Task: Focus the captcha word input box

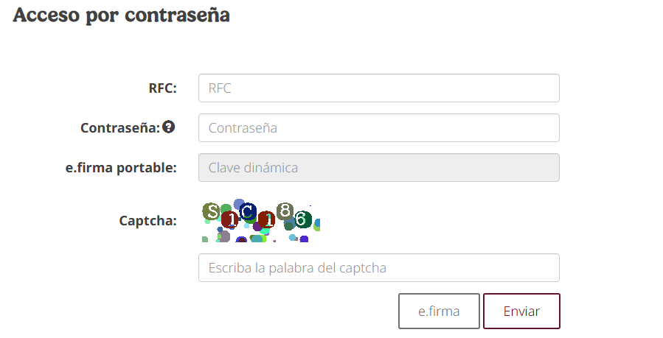Action: click(x=379, y=267)
